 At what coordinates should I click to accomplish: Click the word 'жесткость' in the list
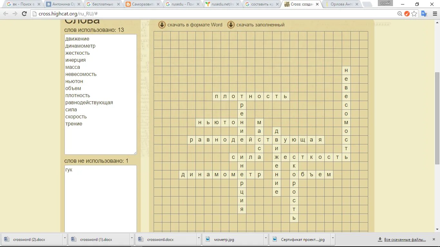coord(78,53)
